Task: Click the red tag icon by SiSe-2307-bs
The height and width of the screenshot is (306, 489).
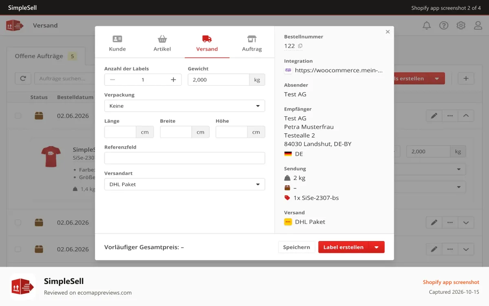Action: (x=288, y=198)
